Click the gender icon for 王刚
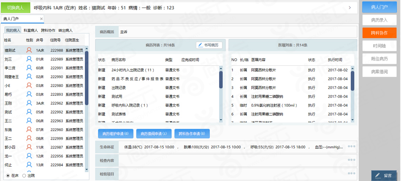The width and height of the screenshot is (401, 181). pos(30,103)
